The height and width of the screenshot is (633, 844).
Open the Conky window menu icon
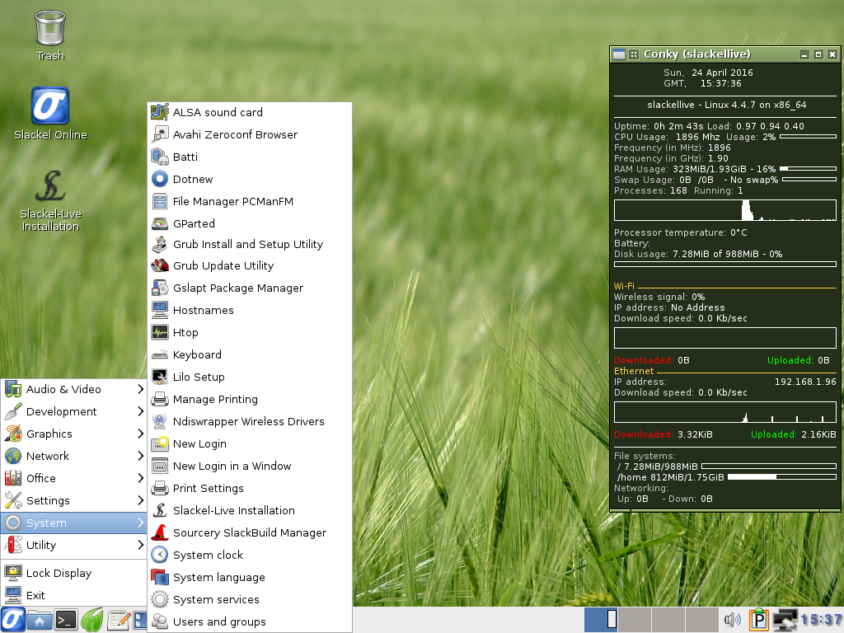619,54
